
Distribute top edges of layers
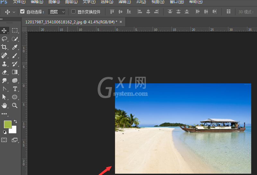170,12
